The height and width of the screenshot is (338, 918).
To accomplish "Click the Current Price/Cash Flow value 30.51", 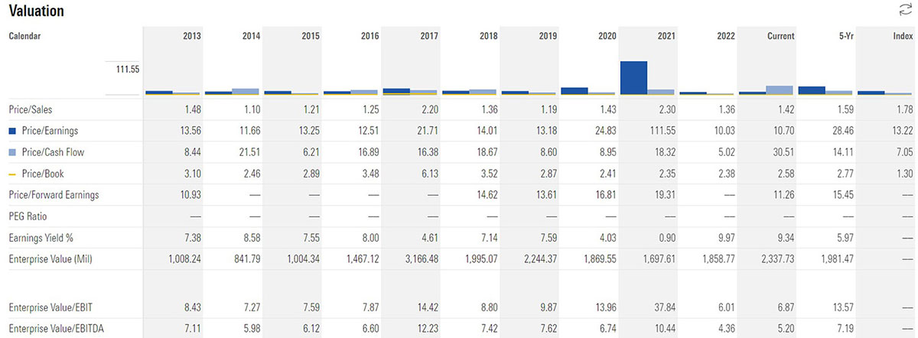I will pos(783,152).
